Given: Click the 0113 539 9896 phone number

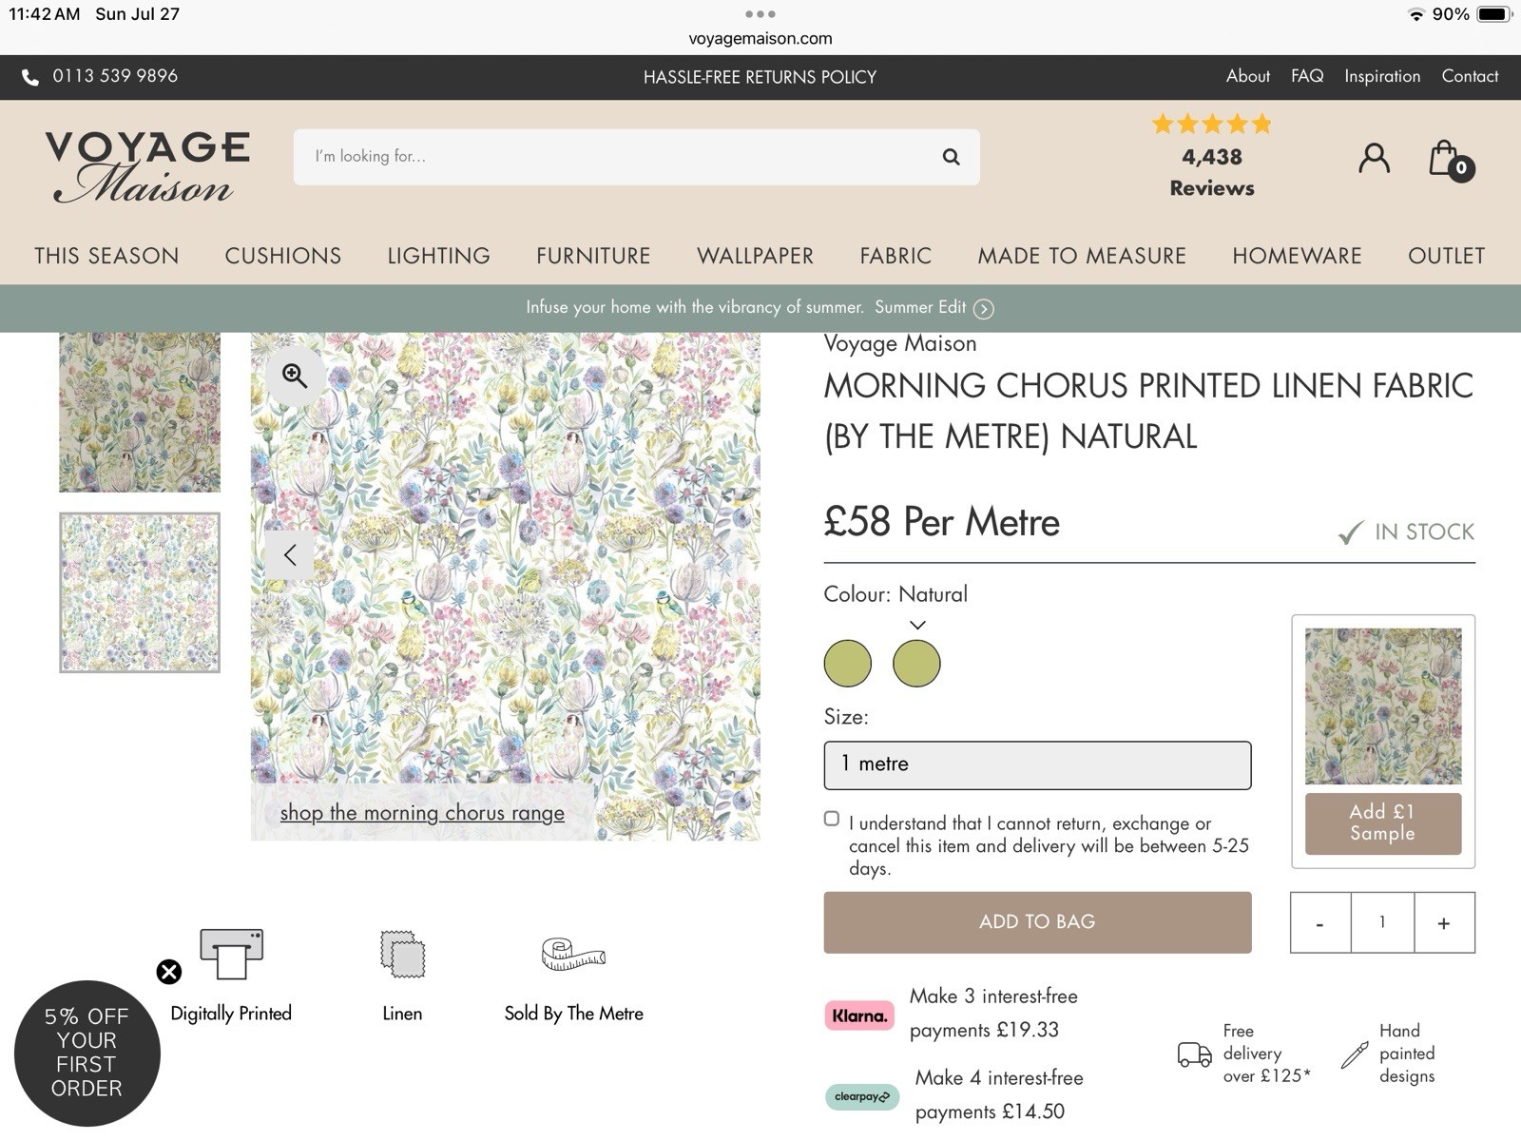Looking at the screenshot, I should 115,76.
